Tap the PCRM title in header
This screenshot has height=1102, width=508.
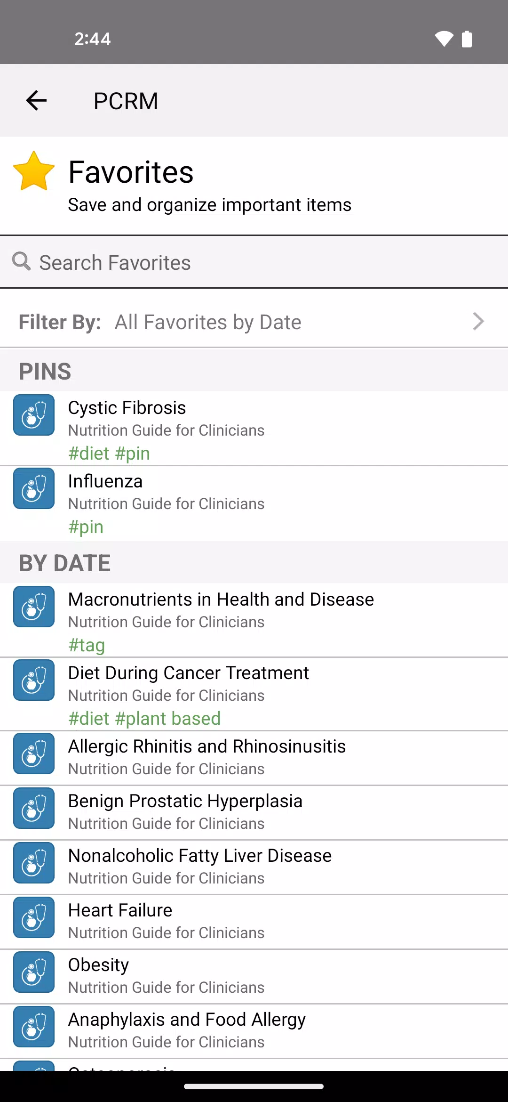[x=126, y=101]
